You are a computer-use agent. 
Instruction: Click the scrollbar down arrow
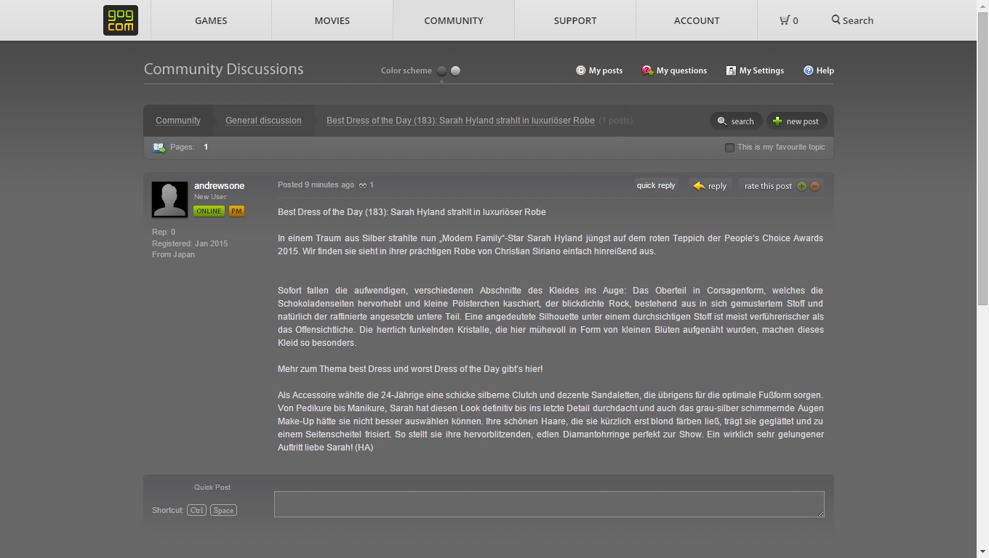click(982, 551)
